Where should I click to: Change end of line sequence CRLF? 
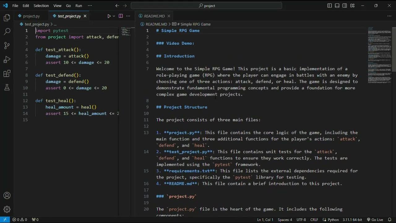pyautogui.click(x=314, y=220)
